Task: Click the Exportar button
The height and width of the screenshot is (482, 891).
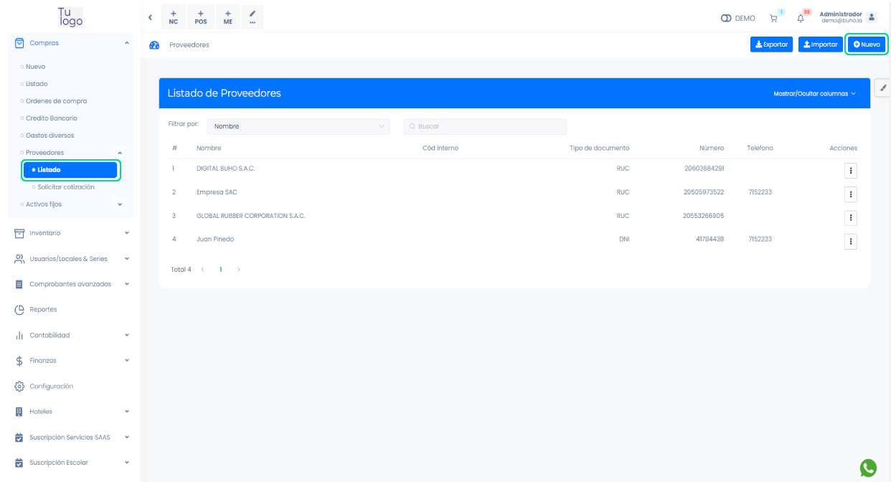Action: pos(771,44)
